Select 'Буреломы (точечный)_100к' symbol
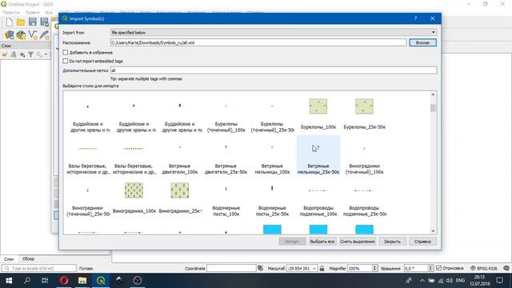512x288 pixels. pyautogui.click(x=226, y=114)
